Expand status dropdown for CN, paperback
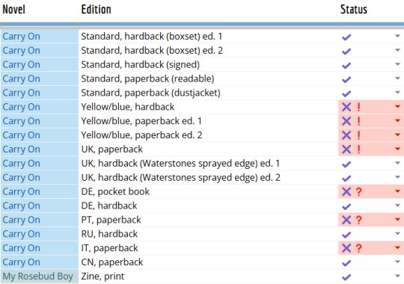The height and width of the screenshot is (284, 404). (x=397, y=262)
